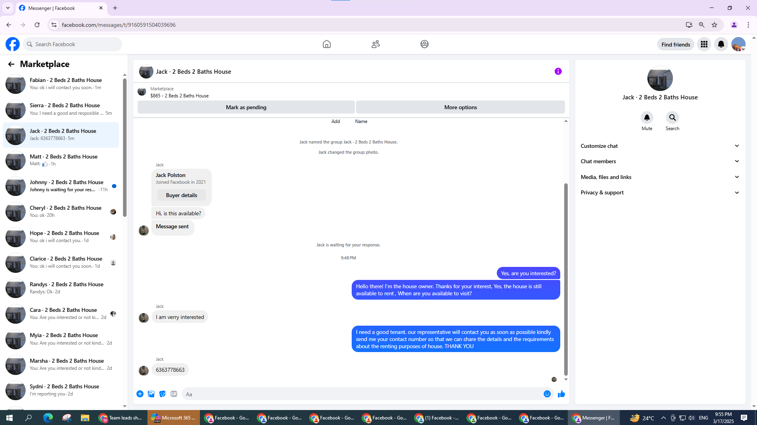Open browser zoom magnifier icon
The width and height of the screenshot is (757, 425).
[702, 25]
